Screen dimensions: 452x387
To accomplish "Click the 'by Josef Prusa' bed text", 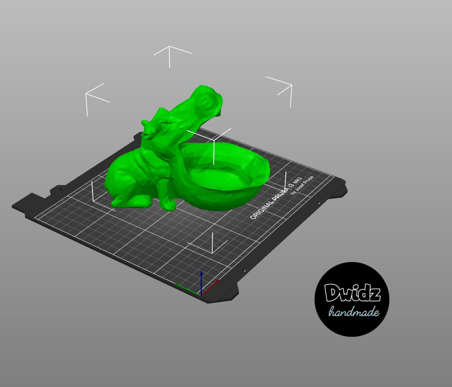I will (302, 185).
